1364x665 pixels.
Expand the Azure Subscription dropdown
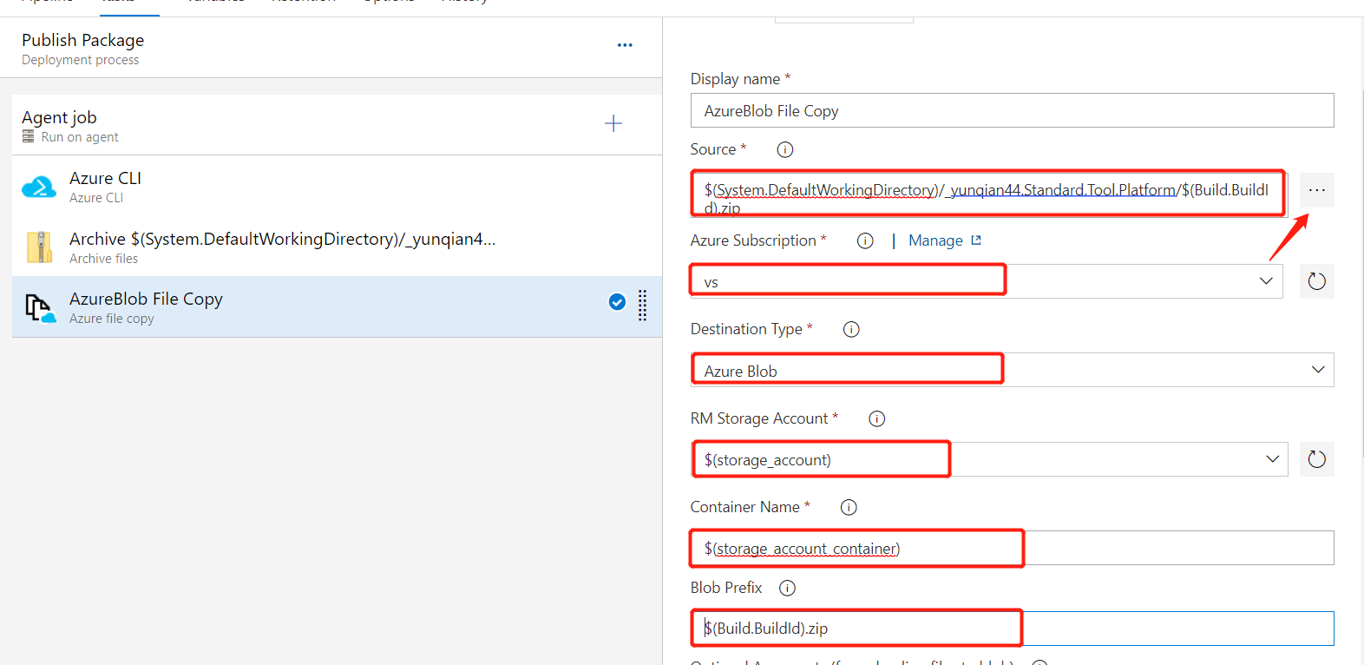[1266, 281]
